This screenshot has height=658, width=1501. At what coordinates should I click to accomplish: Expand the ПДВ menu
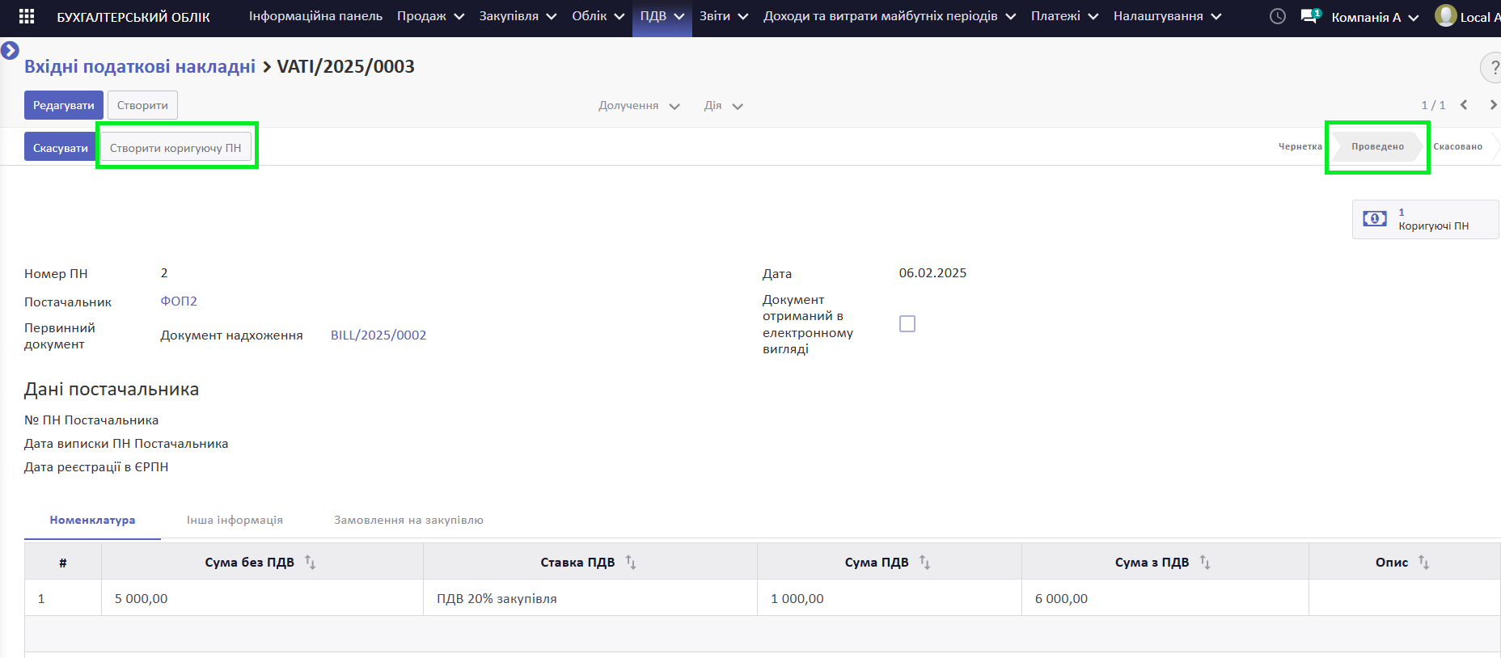(x=662, y=16)
